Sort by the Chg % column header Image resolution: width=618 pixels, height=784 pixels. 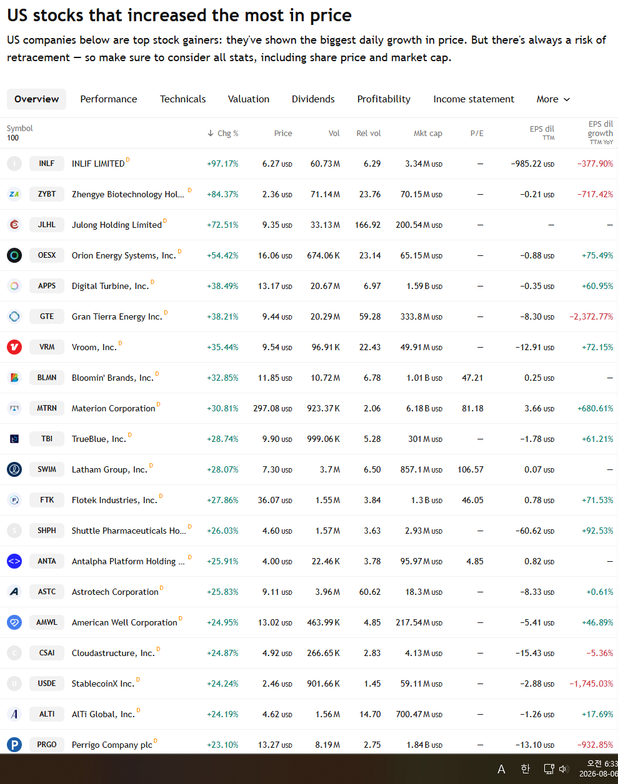pyautogui.click(x=223, y=133)
